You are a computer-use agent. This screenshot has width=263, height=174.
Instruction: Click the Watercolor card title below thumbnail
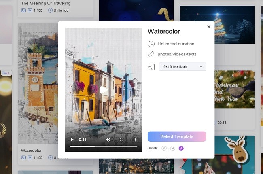click(x=32, y=151)
